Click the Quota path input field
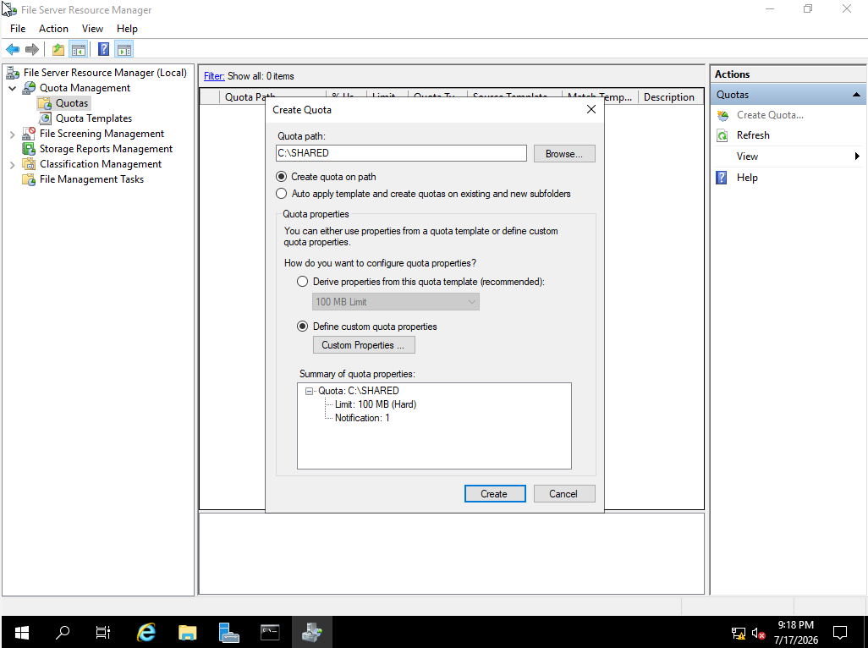 401,153
